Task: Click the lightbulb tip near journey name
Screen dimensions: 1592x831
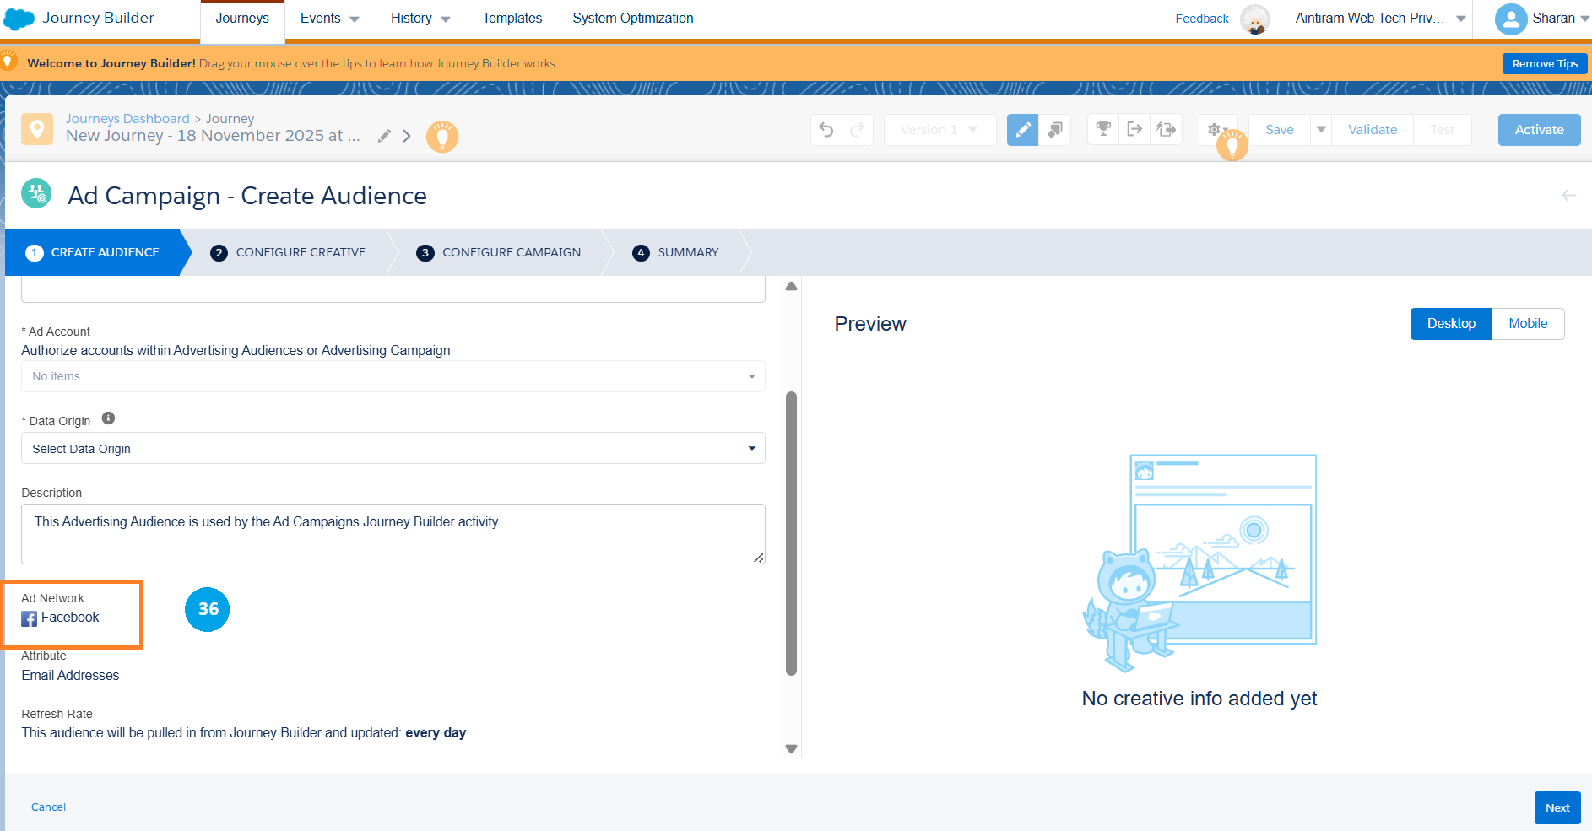Action: click(441, 137)
